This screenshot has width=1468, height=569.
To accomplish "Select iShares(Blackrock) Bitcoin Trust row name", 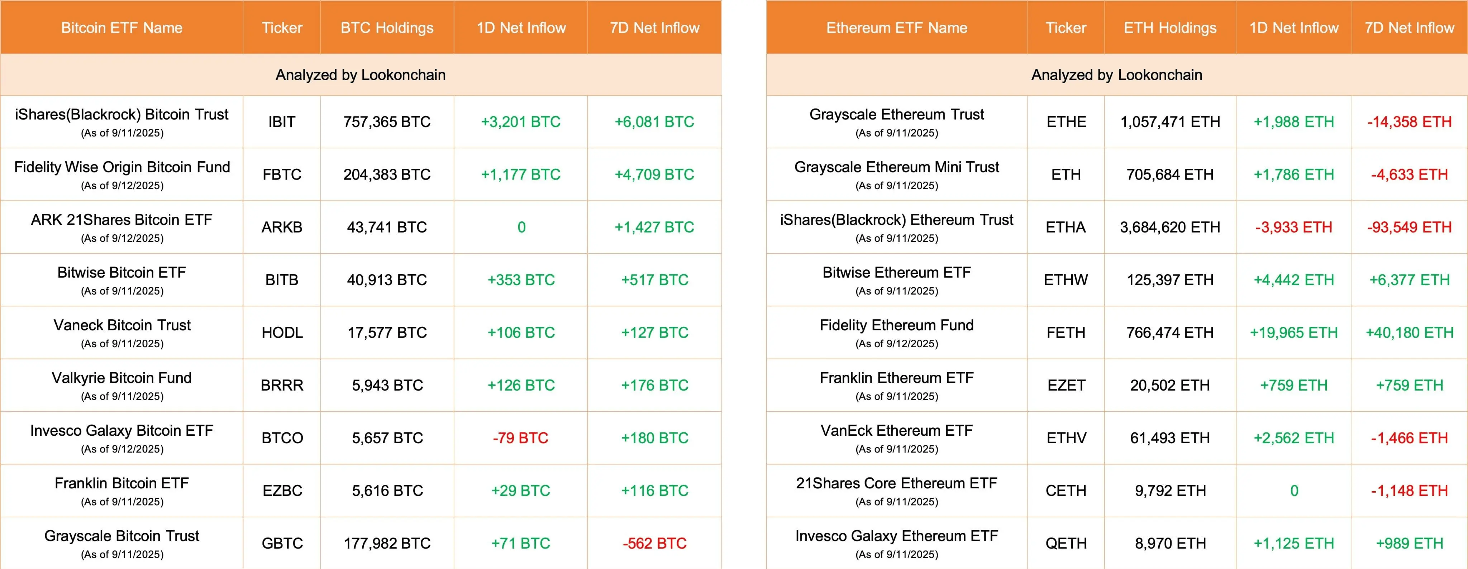I will [x=121, y=115].
